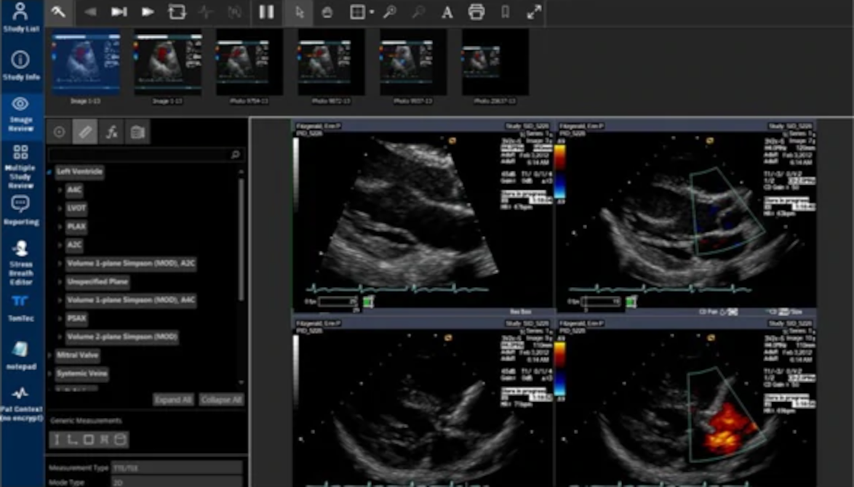Toggle pause on the cine playback

[266, 12]
